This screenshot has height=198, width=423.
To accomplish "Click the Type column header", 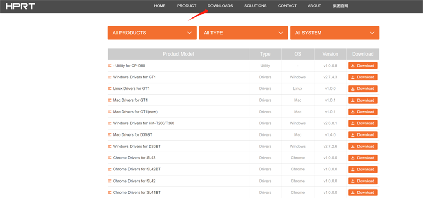I will point(265,54).
